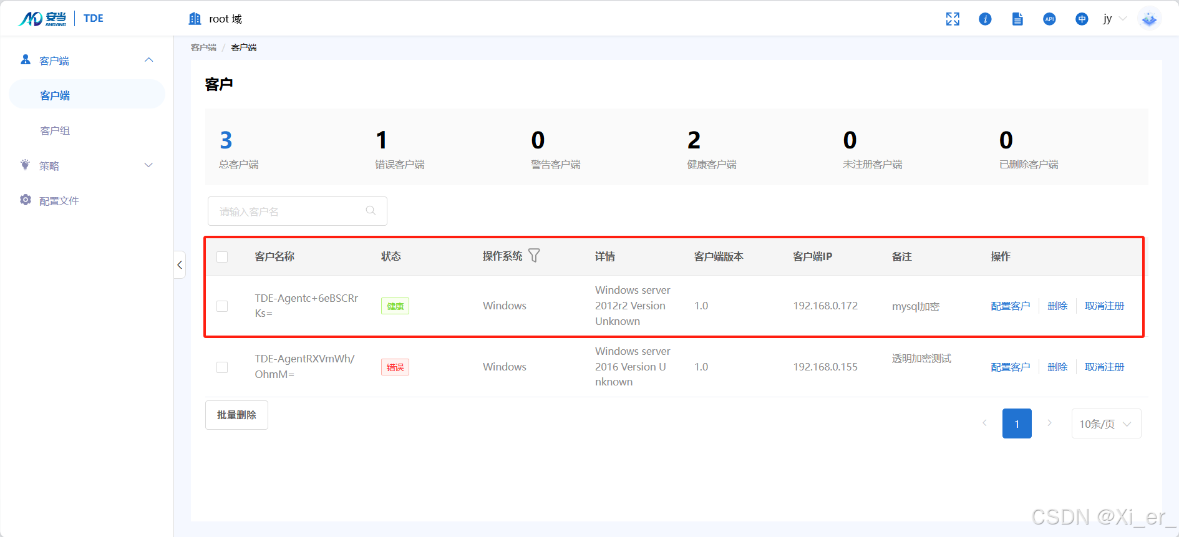This screenshot has height=537, width=1179.
Task: Click the 健康 status tag
Action: [x=395, y=306]
